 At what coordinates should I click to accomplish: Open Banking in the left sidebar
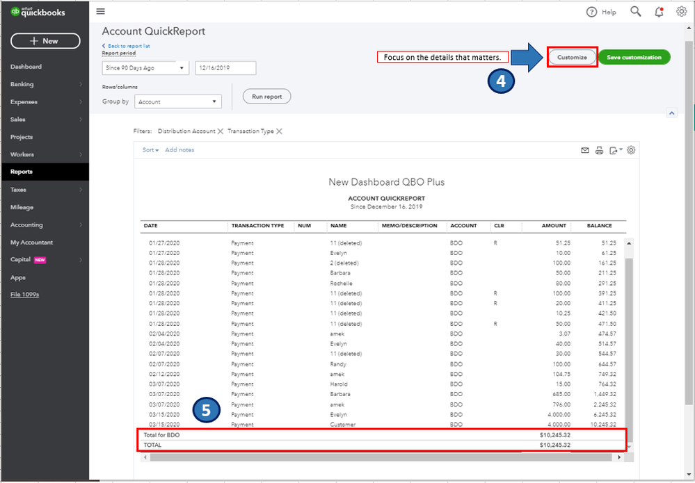coord(22,84)
